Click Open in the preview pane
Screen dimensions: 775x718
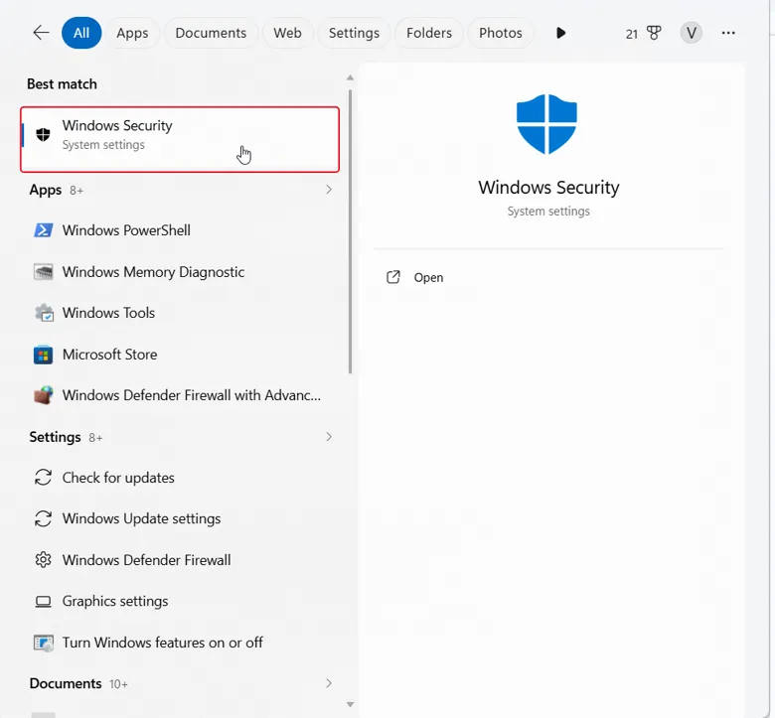point(428,278)
